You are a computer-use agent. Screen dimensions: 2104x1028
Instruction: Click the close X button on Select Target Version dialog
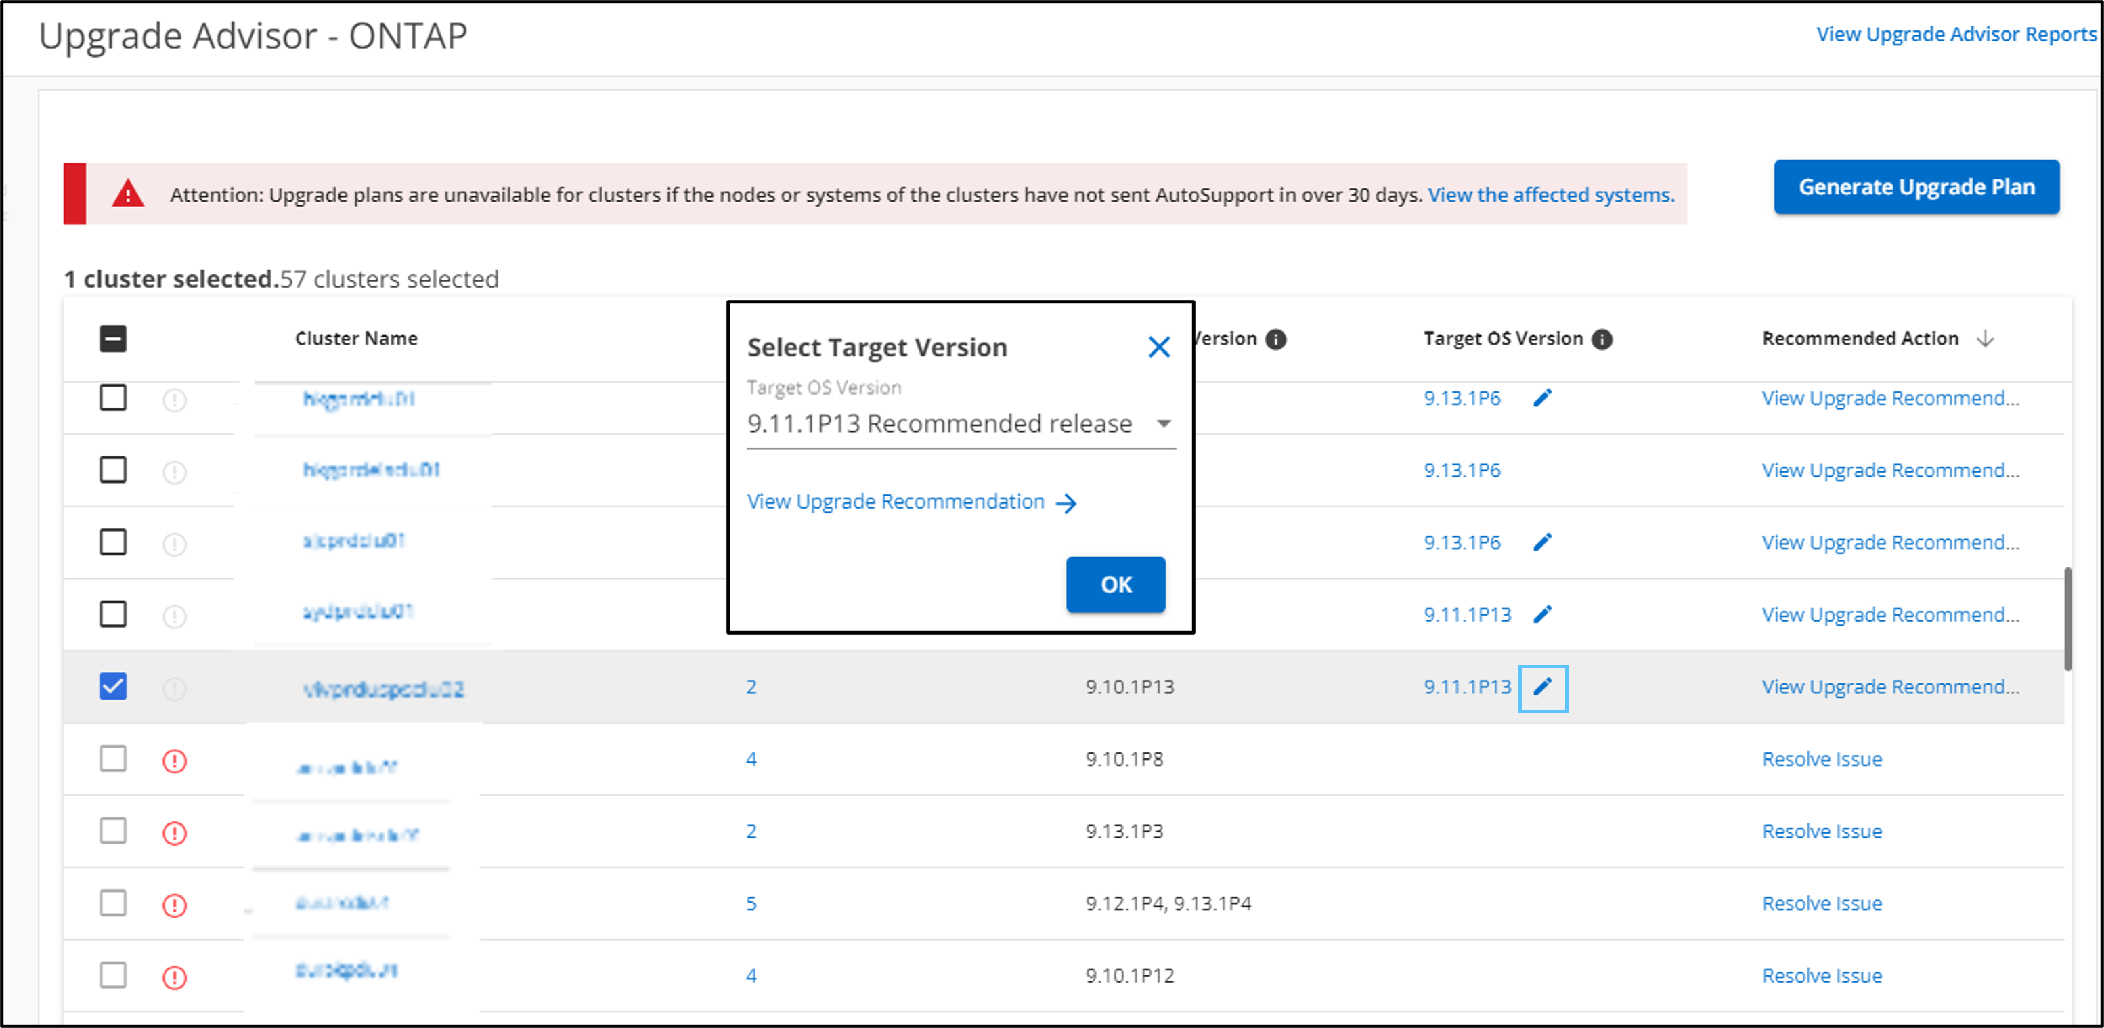pos(1158,346)
